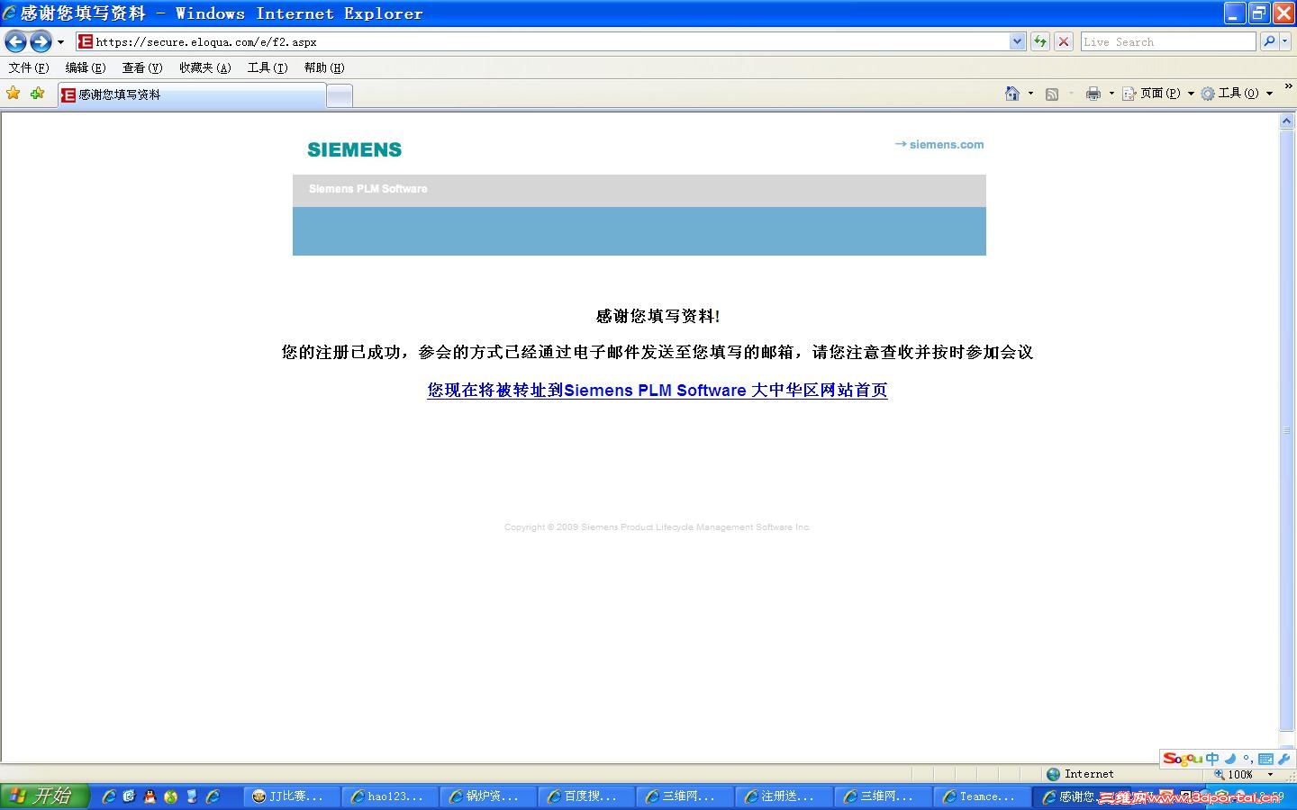Open the Favorites Center star icon
1297x810 pixels.
13,94
